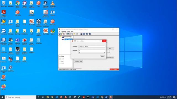Click the red F12 To Disable button
This screenshot has width=177, height=99.
(x=114, y=69)
